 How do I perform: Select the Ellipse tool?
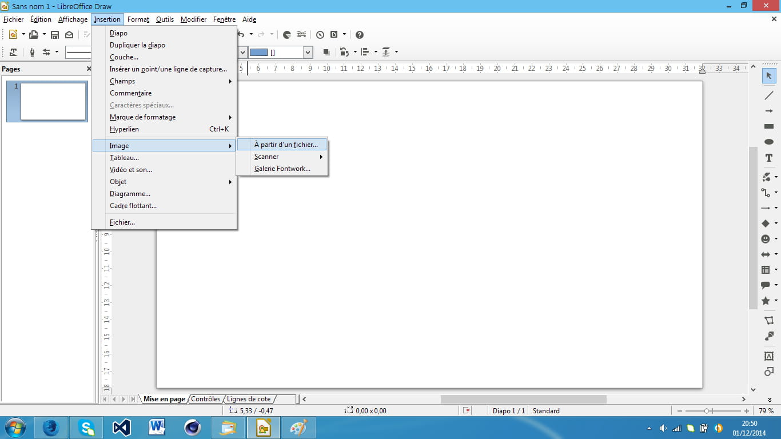coord(769,142)
